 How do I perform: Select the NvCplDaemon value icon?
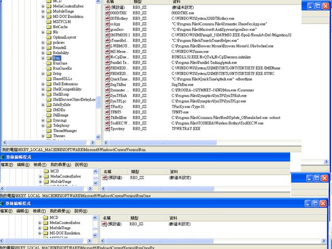click(107, 57)
